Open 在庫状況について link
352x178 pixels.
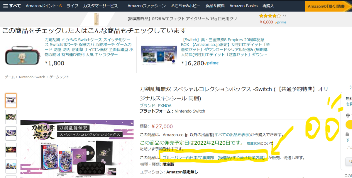[x=260, y=144]
